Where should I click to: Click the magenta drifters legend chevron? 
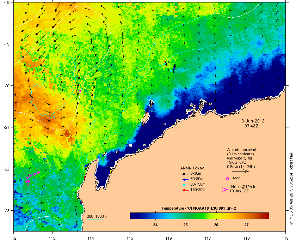pyautogui.click(x=225, y=190)
